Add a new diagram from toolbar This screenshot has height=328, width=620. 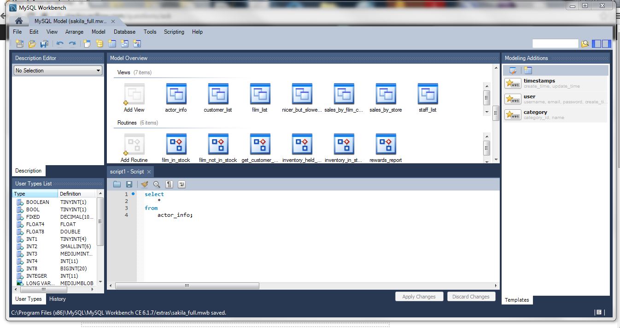pyautogui.click(x=87, y=44)
